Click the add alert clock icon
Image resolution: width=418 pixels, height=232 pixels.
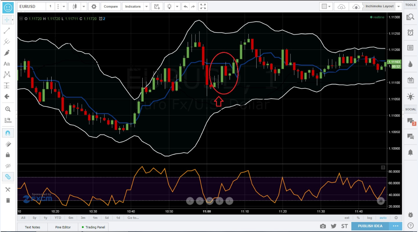[157, 7]
